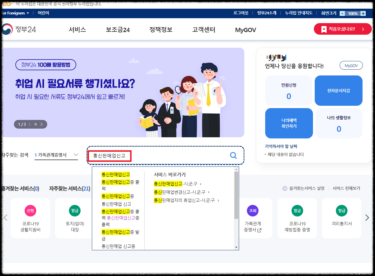
Task: Open the 보조금24 menu
Action: 118,29
